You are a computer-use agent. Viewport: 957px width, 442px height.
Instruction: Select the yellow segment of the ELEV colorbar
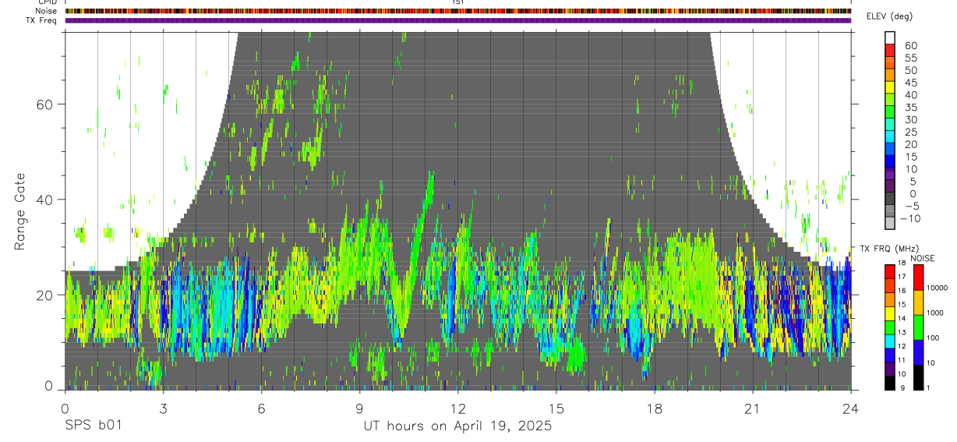(889, 87)
